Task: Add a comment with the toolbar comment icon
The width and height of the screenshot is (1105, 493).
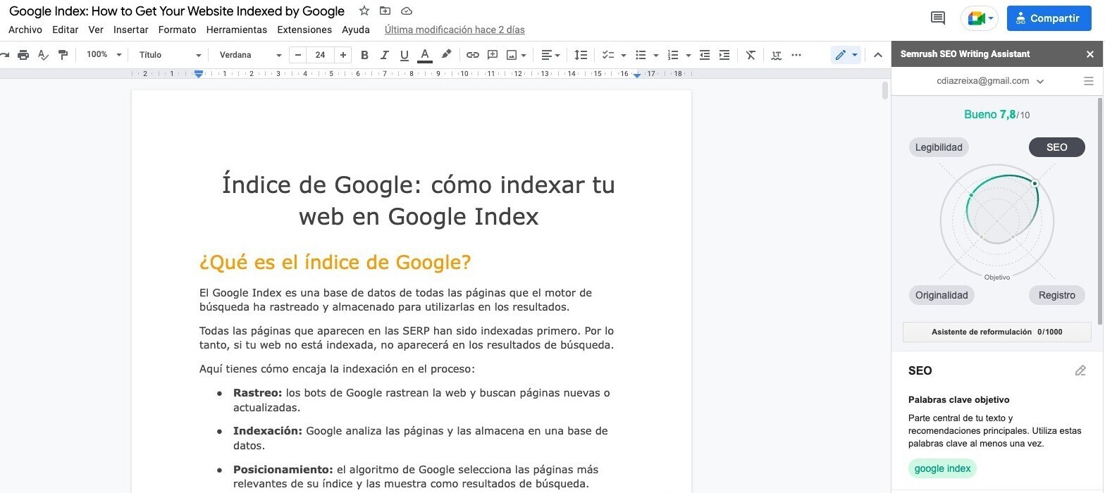Action: [x=493, y=55]
